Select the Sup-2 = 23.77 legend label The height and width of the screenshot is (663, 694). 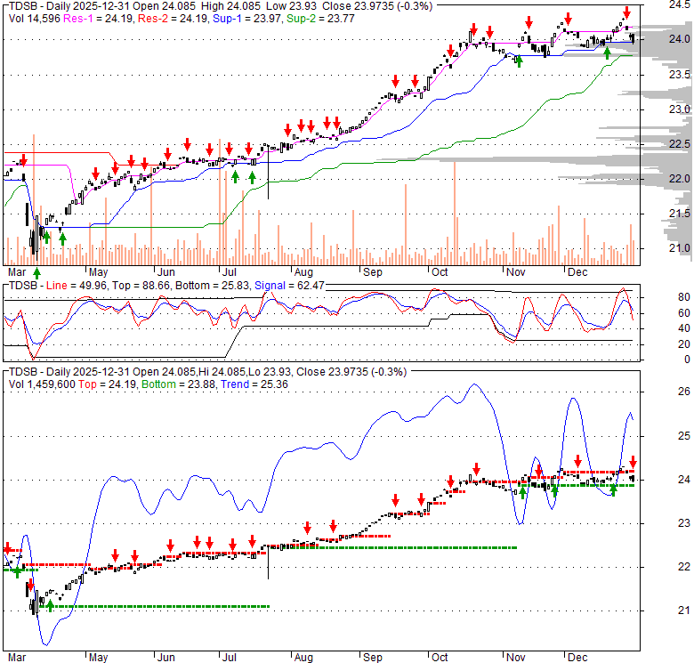click(299, 5)
